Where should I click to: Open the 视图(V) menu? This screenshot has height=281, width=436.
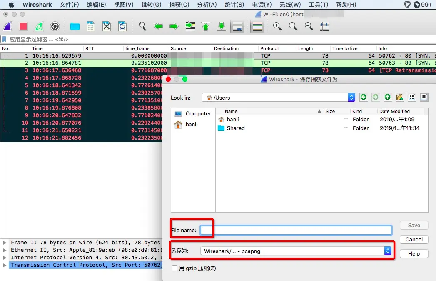pyautogui.click(x=123, y=5)
